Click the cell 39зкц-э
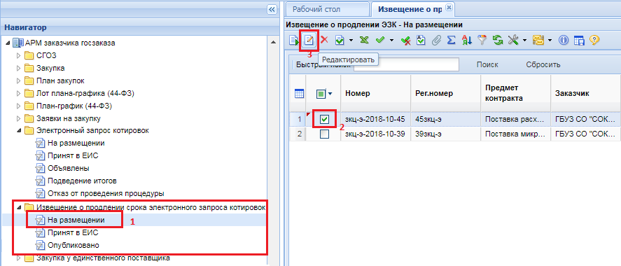Image resolution: width=621 pixels, height=266 pixels. [445, 134]
